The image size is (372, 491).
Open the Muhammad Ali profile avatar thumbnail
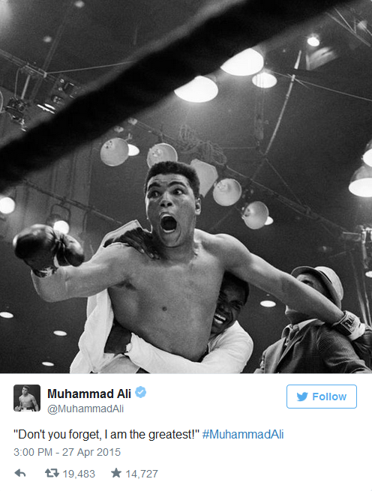click(27, 398)
